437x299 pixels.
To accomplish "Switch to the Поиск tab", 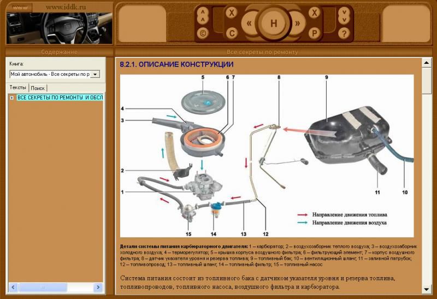I will pos(38,88).
